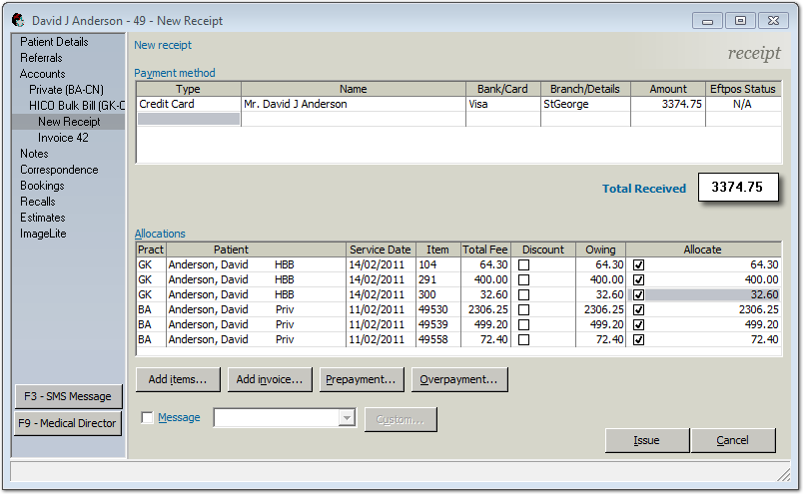Select Referrals in the sidebar

41,58
